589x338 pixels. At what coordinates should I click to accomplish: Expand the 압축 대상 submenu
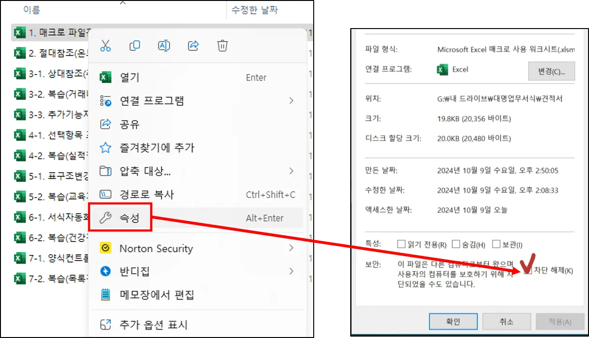(x=292, y=171)
